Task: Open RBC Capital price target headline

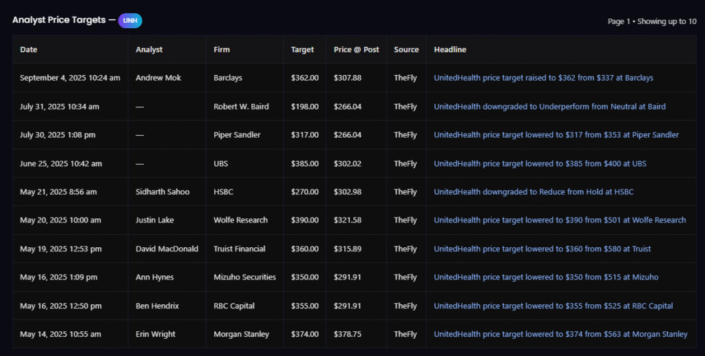Action: 553,306
